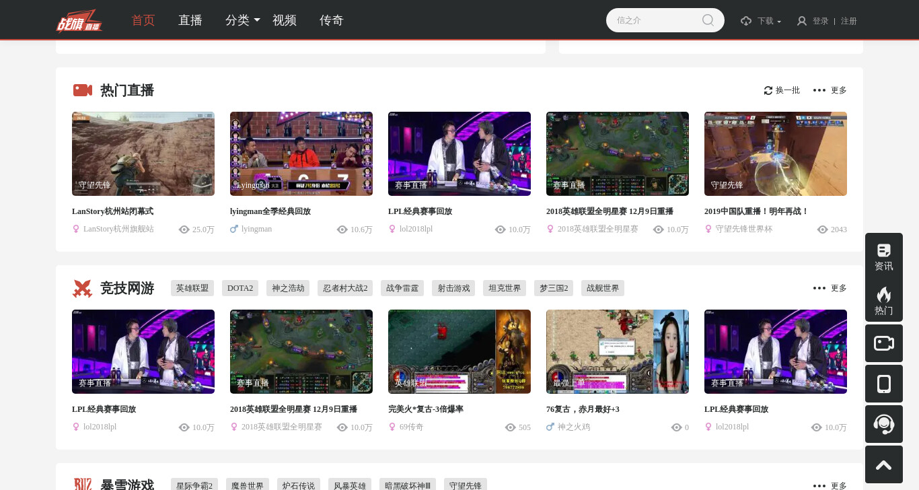The height and width of the screenshot is (490, 919).
Task: Click the 竞技网游 crossed swords icon
Action: 82,288
